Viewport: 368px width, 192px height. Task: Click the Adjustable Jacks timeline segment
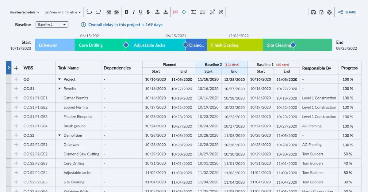point(155,45)
